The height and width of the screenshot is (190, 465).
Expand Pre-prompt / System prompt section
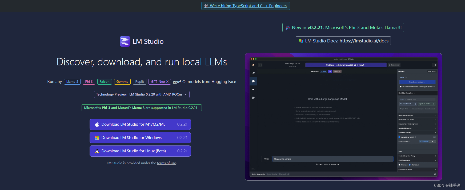[417, 124]
